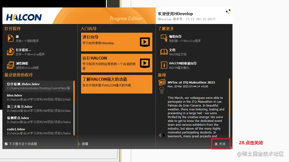Open recent file 灯丝检测.2hdev.hdev
This screenshot has width=289, height=162.
39,86
